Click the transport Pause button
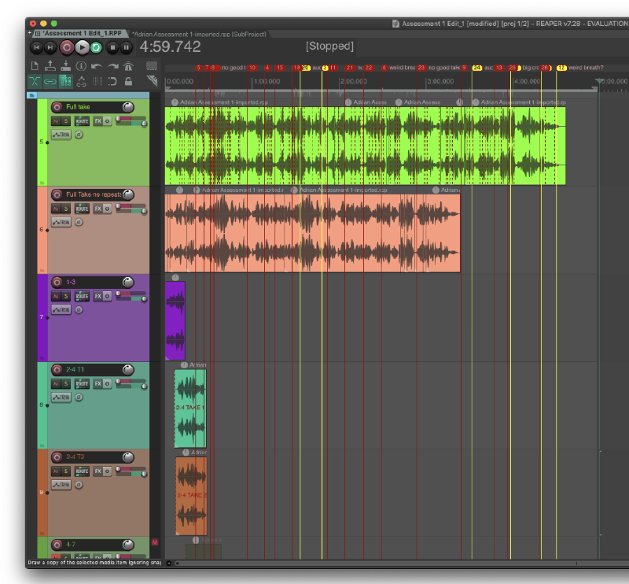629x584 pixels. point(126,47)
